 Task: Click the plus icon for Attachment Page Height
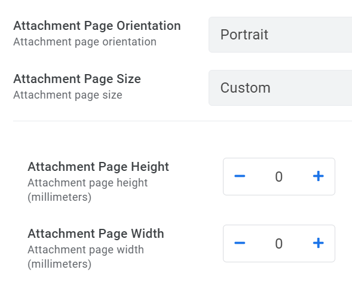pos(319,176)
